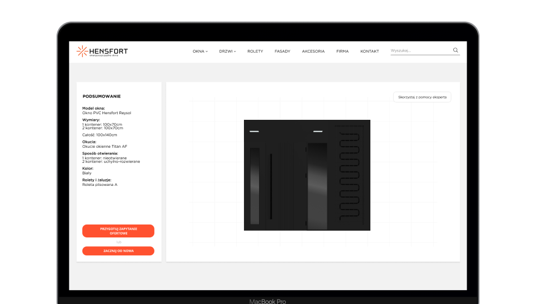
Task: Expand the OKNA dropdown menu
Action: click(200, 52)
